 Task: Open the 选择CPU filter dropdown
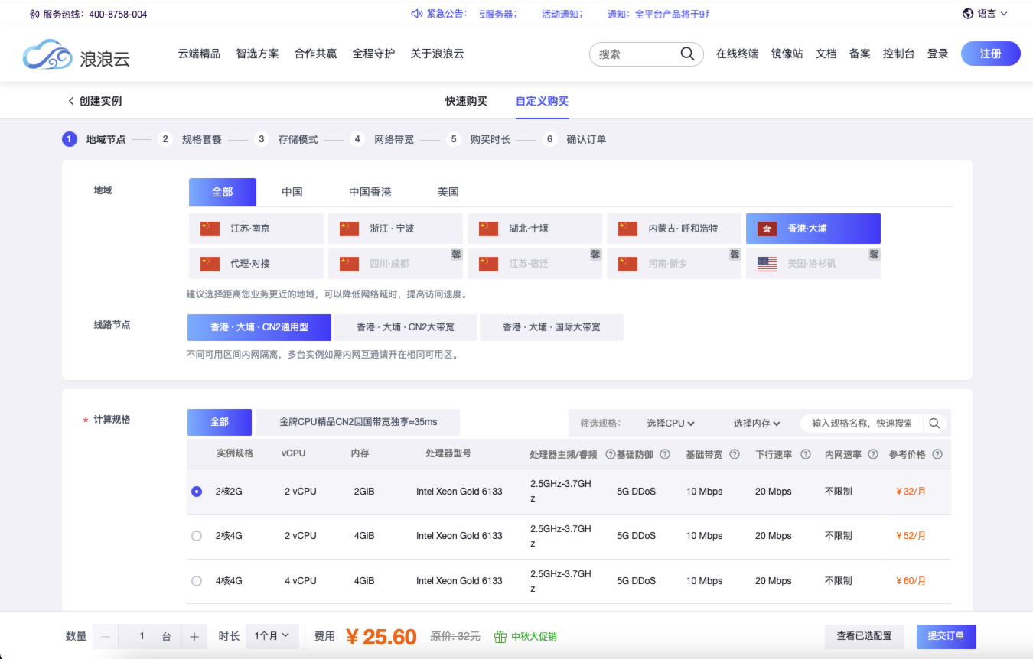(670, 423)
